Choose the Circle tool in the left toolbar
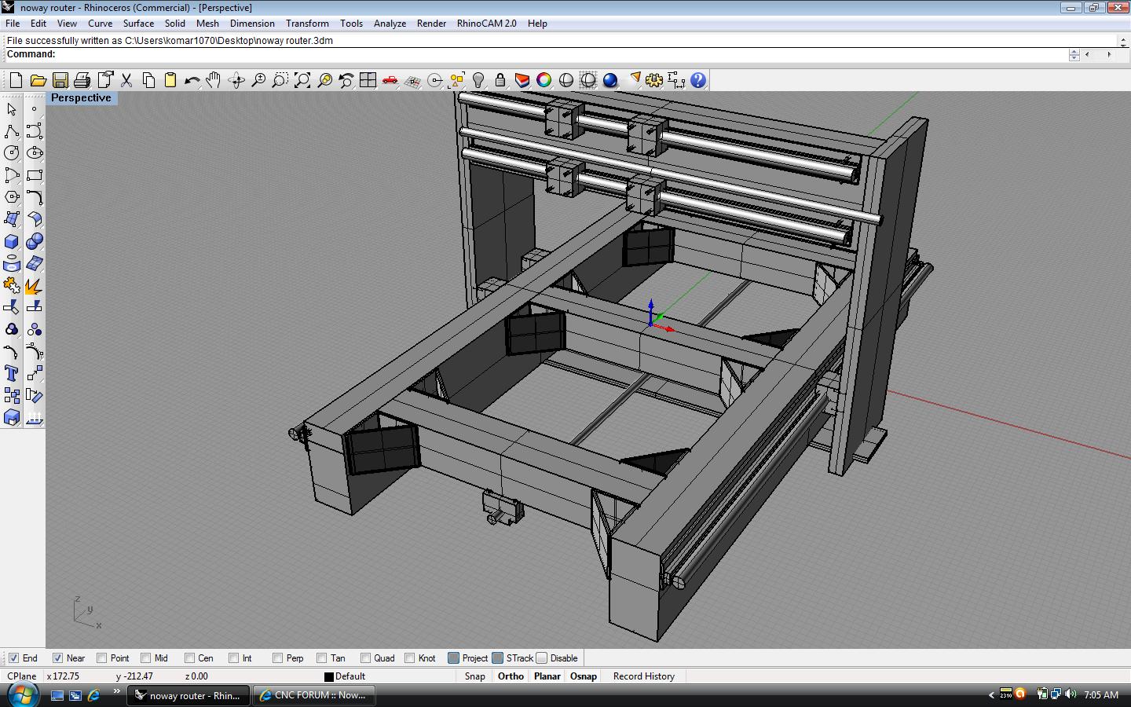The image size is (1131, 707). pyautogui.click(x=12, y=153)
